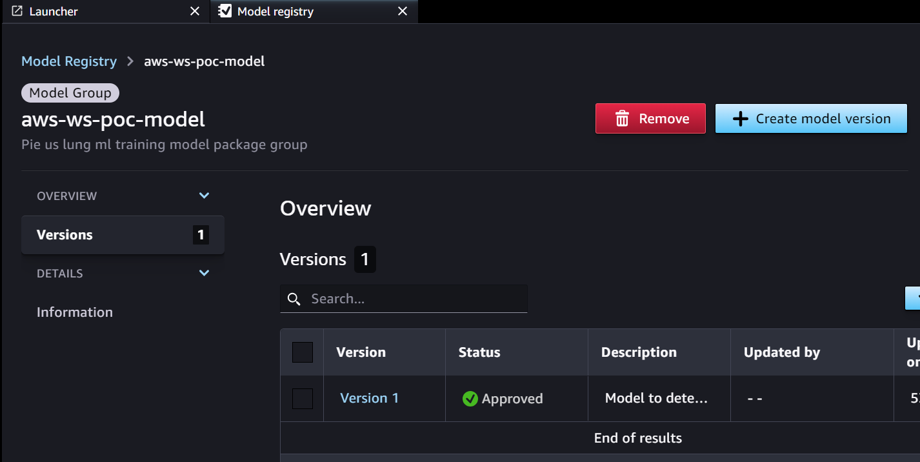Click the Model registry tab icon
The height and width of the screenshot is (462, 920).
(x=225, y=12)
